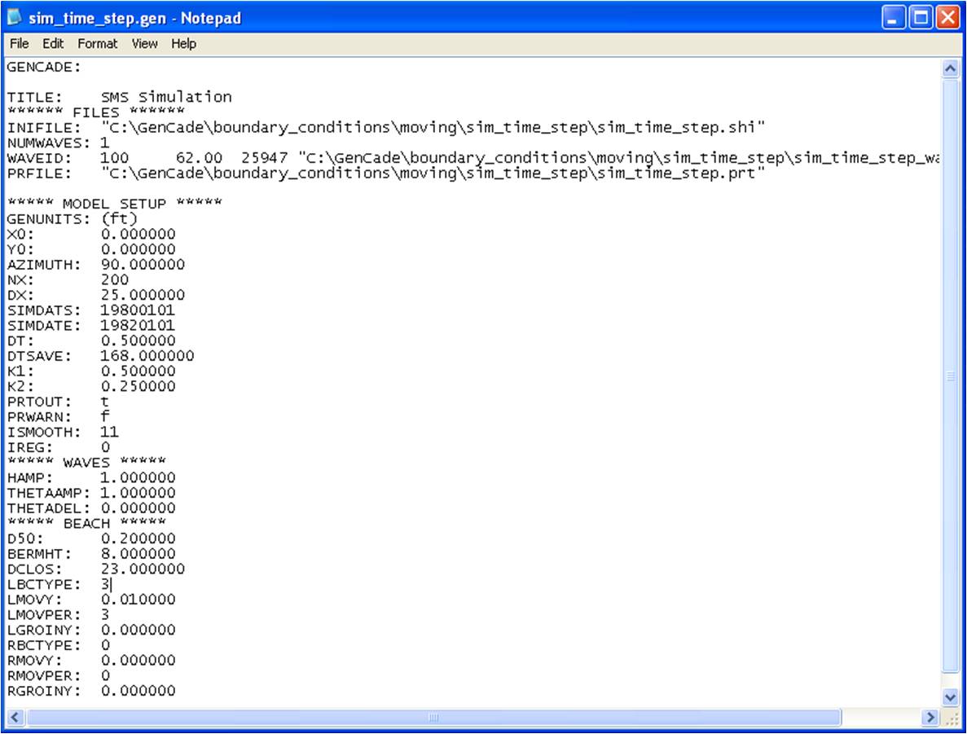This screenshot has height=734, width=967.
Task: Click the BEACH section heading
Action: tap(86, 523)
